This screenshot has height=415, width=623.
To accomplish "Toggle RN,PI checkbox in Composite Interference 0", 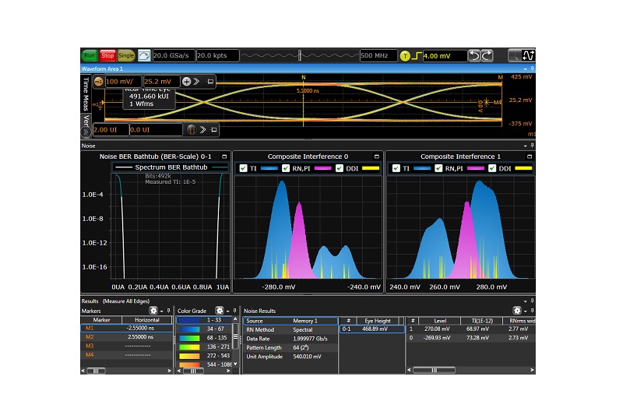I will coord(285,168).
